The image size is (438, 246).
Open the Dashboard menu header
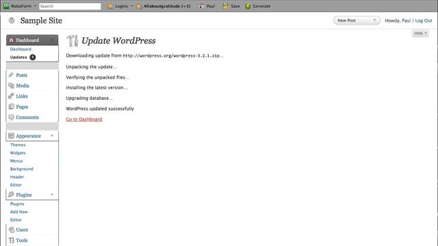point(27,40)
